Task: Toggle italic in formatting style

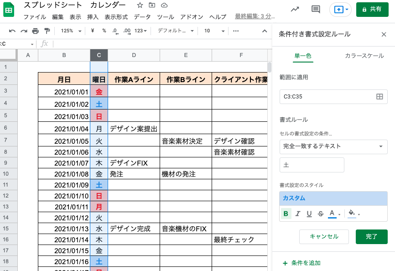Action: point(298,214)
